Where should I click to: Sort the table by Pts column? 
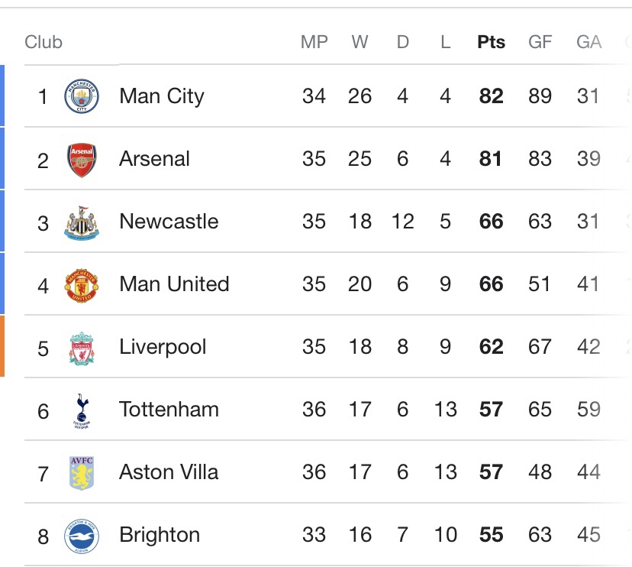point(490,42)
